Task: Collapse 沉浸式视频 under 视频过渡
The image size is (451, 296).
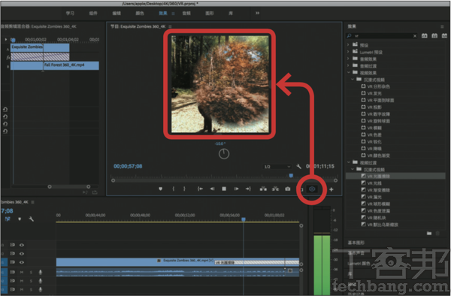Action: [x=353, y=169]
